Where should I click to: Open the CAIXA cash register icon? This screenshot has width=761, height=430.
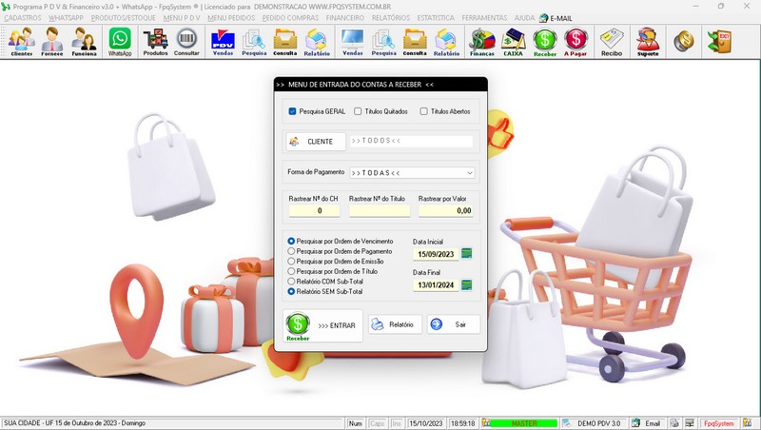[513, 42]
